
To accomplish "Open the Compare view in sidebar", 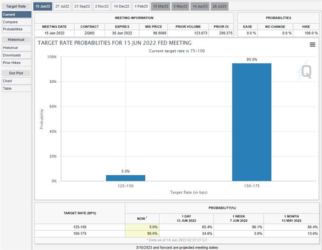I will click(10, 22).
